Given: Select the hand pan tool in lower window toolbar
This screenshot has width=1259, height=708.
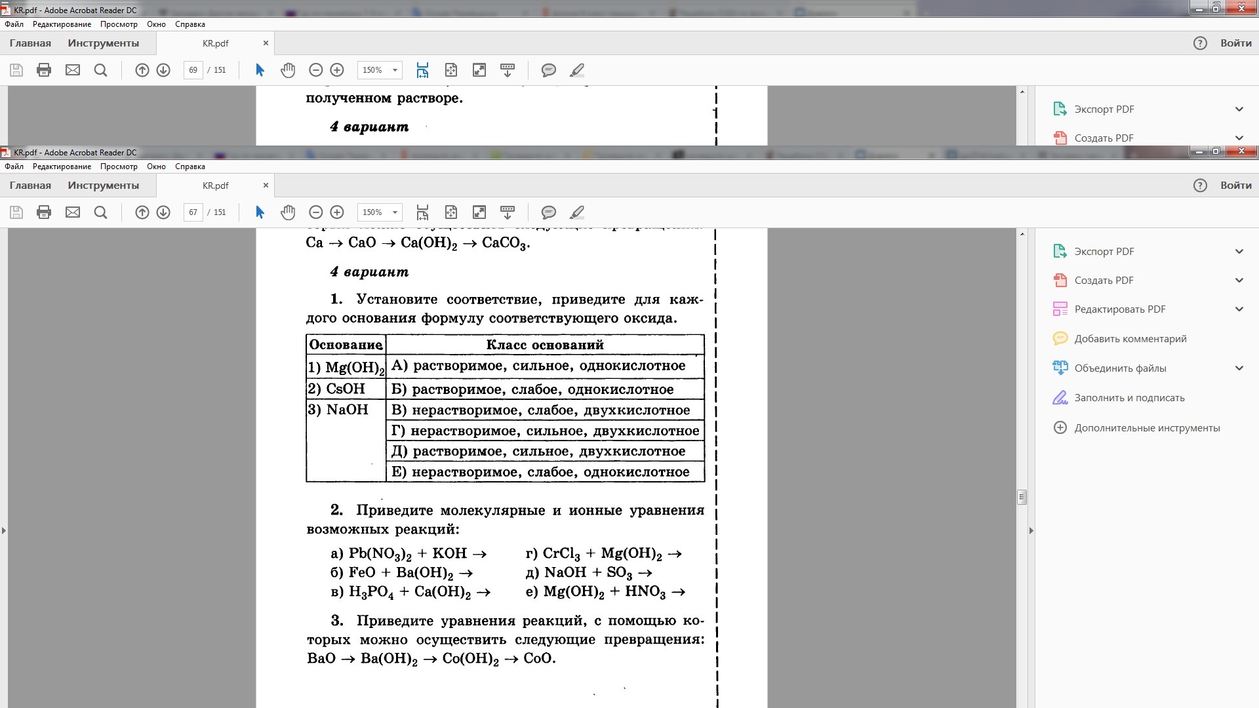Looking at the screenshot, I should [x=288, y=212].
